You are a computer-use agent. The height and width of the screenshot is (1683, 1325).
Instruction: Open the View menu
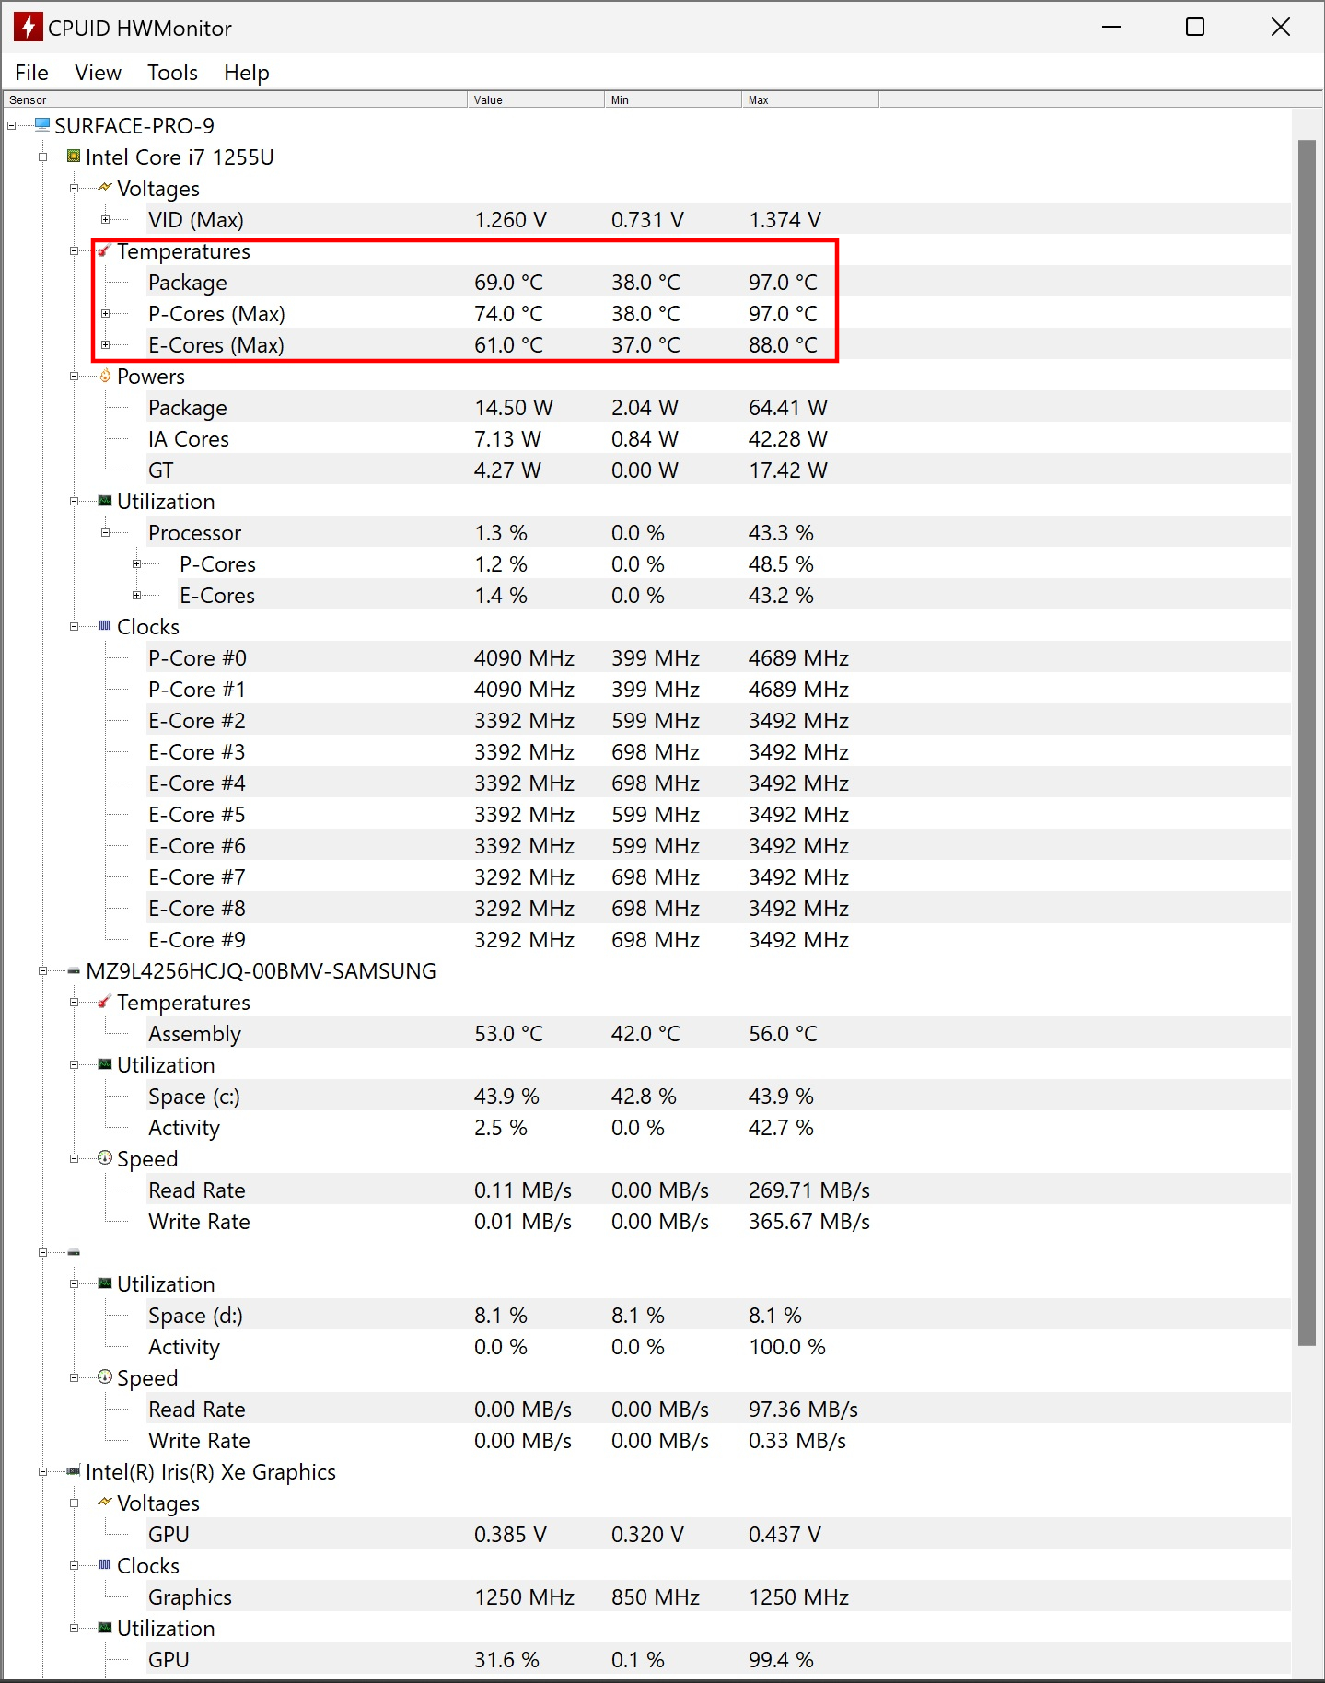98,72
